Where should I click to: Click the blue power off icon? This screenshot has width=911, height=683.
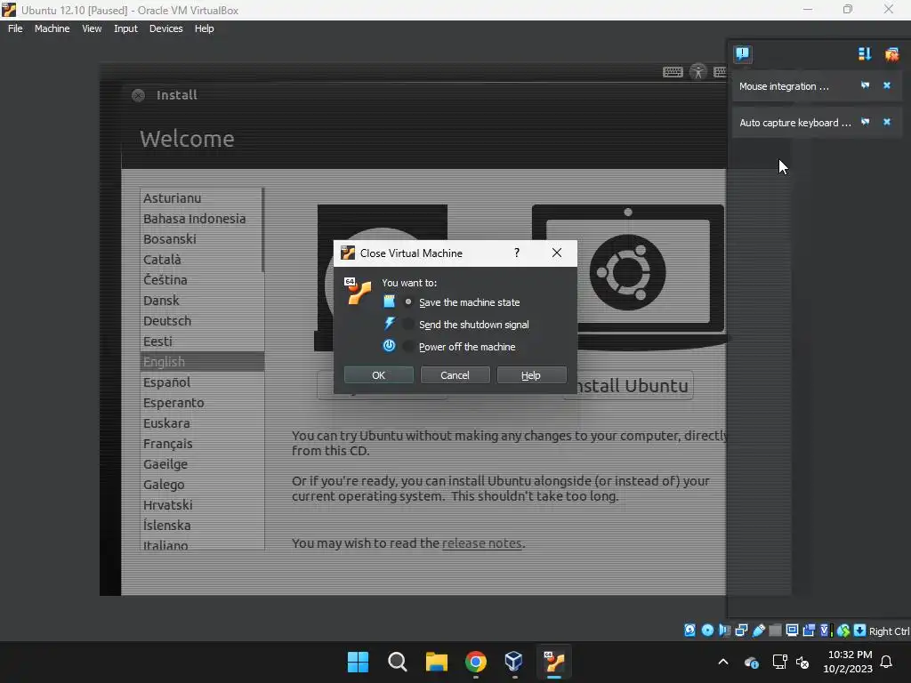[390, 346]
